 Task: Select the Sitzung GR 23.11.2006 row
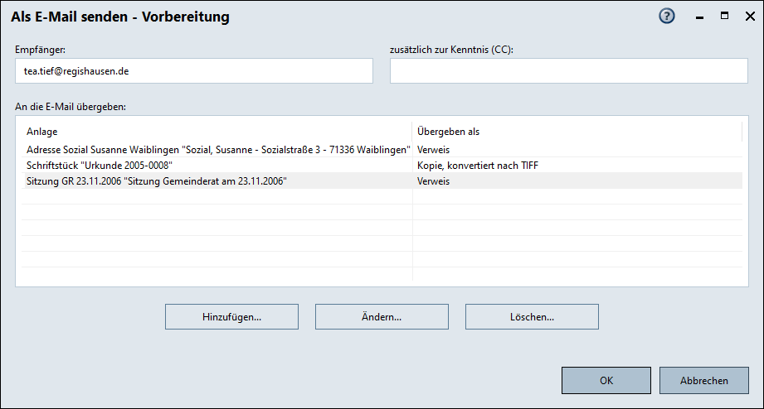(157, 181)
